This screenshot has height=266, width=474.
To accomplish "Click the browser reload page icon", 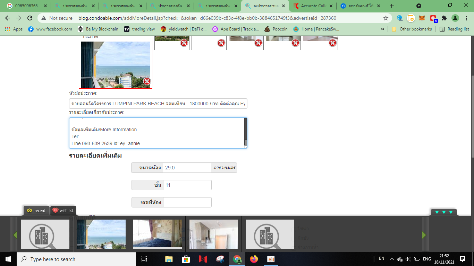I will click(30, 18).
